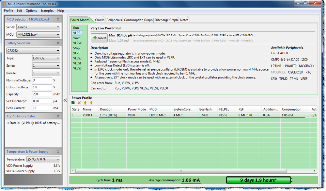Select VLPS power mode in list
The width and height of the screenshot is (326, 191).
click(x=77, y=53)
